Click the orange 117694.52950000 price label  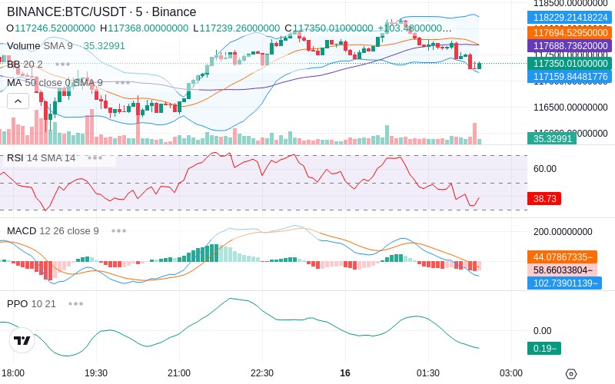coord(570,32)
